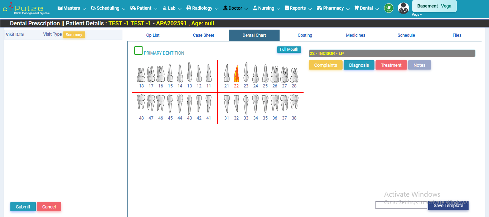Click the SOS bell alert icon

click(x=388, y=8)
